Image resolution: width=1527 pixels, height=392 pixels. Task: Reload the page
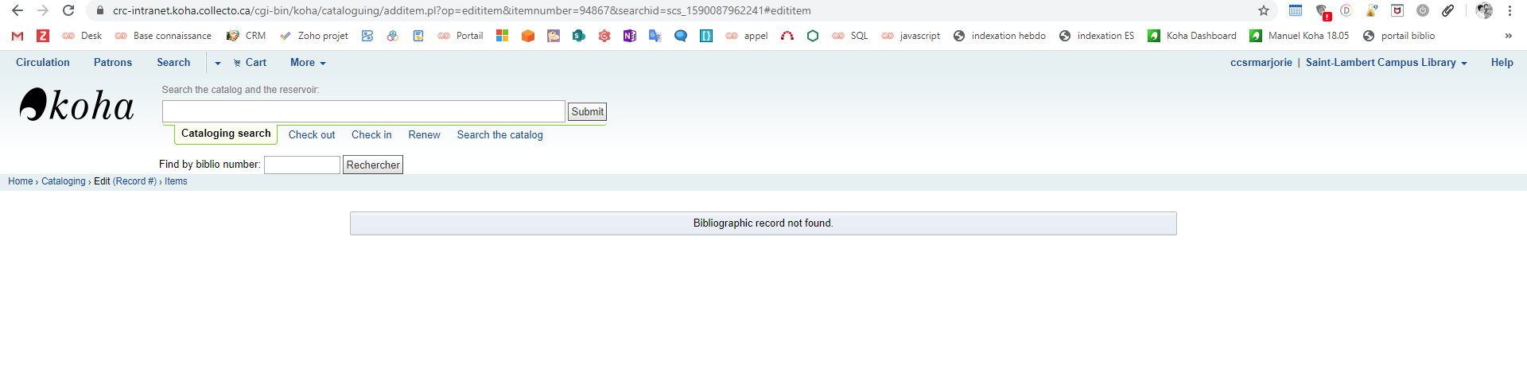pyautogui.click(x=68, y=10)
